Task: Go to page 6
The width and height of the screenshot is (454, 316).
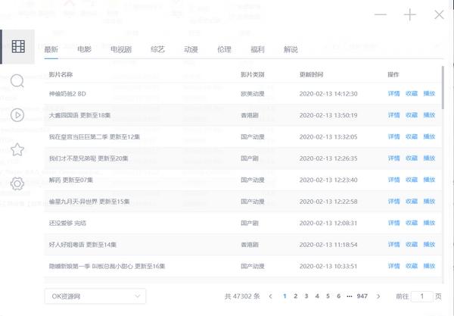Action: click(338, 296)
